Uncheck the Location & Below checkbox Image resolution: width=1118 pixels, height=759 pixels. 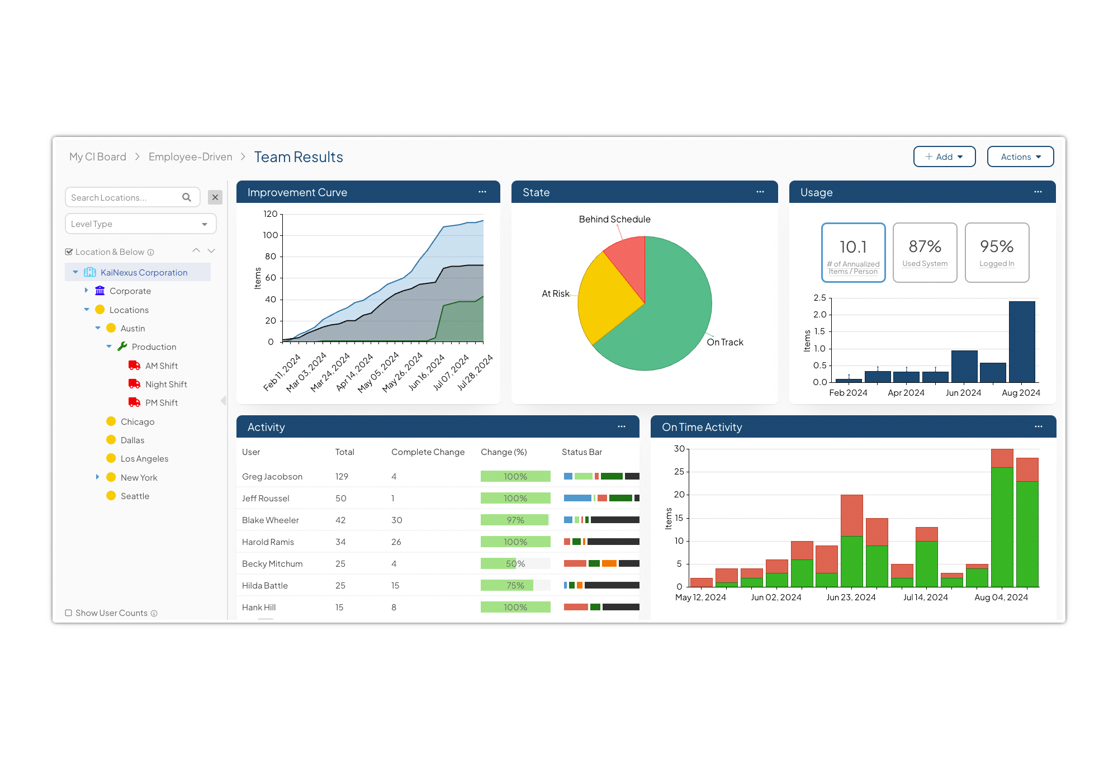(x=69, y=252)
